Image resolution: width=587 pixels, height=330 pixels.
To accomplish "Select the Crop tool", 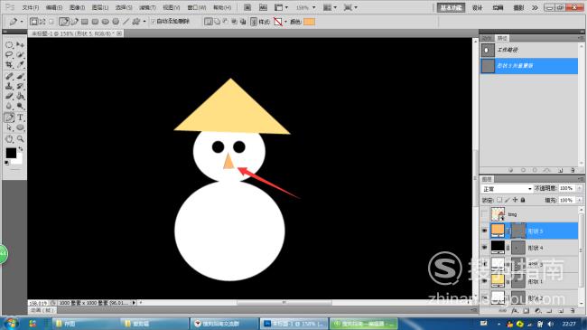I will [9, 64].
